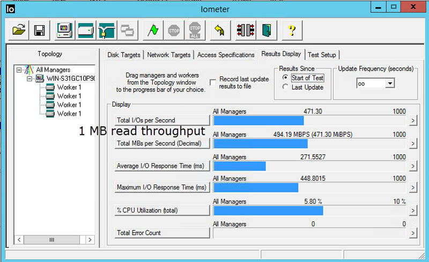
Task: Close the Iometer window
Action: (413, 7)
